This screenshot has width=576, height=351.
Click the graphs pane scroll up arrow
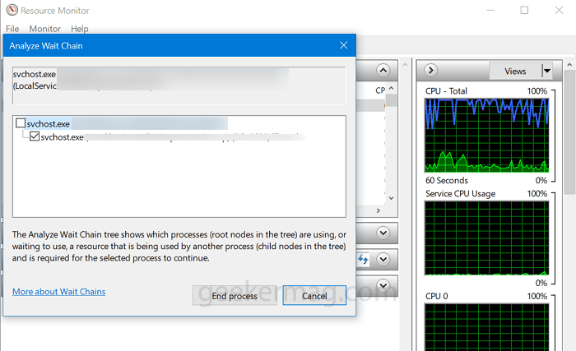pyautogui.click(x=569, y=65)
